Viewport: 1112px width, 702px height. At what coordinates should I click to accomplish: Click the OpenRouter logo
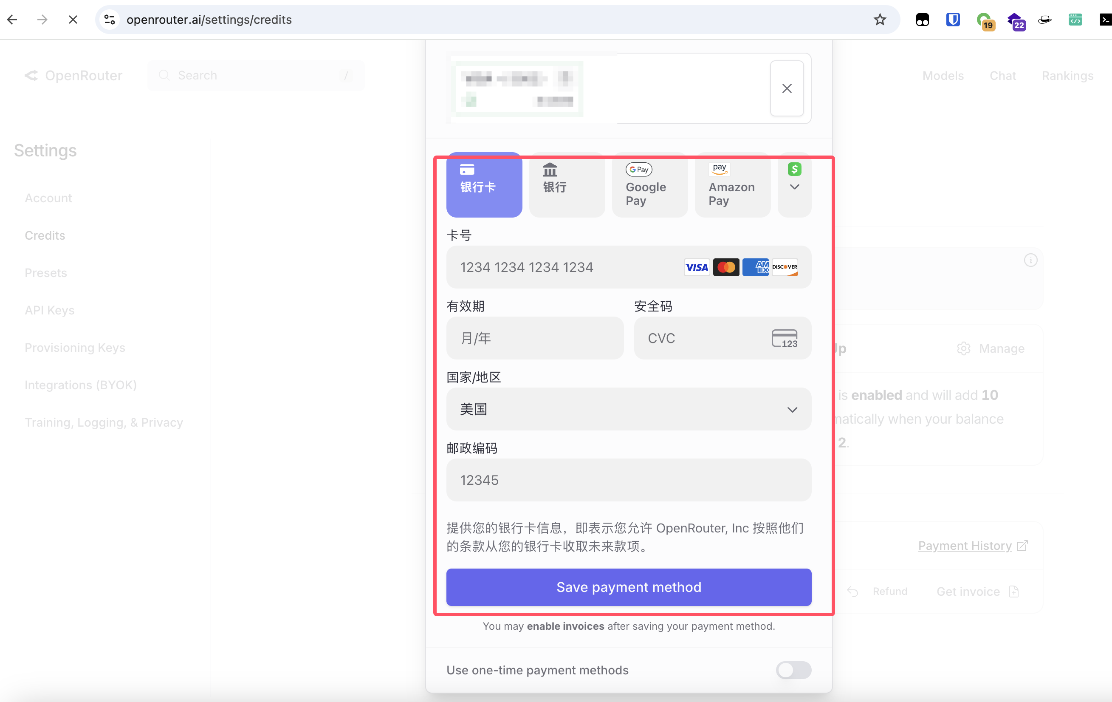coord(74,75)
